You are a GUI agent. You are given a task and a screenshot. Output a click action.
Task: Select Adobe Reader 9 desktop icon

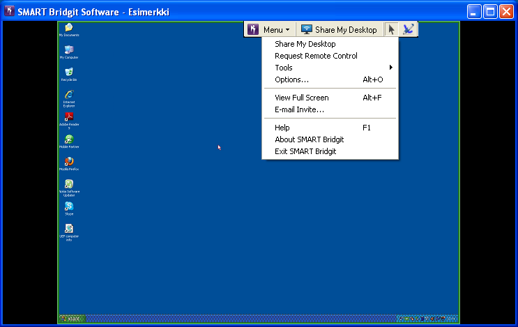coord(69,121)
